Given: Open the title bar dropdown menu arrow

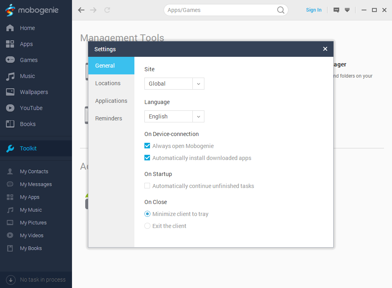Looking at the screenshot, I should tap(347, 10).
